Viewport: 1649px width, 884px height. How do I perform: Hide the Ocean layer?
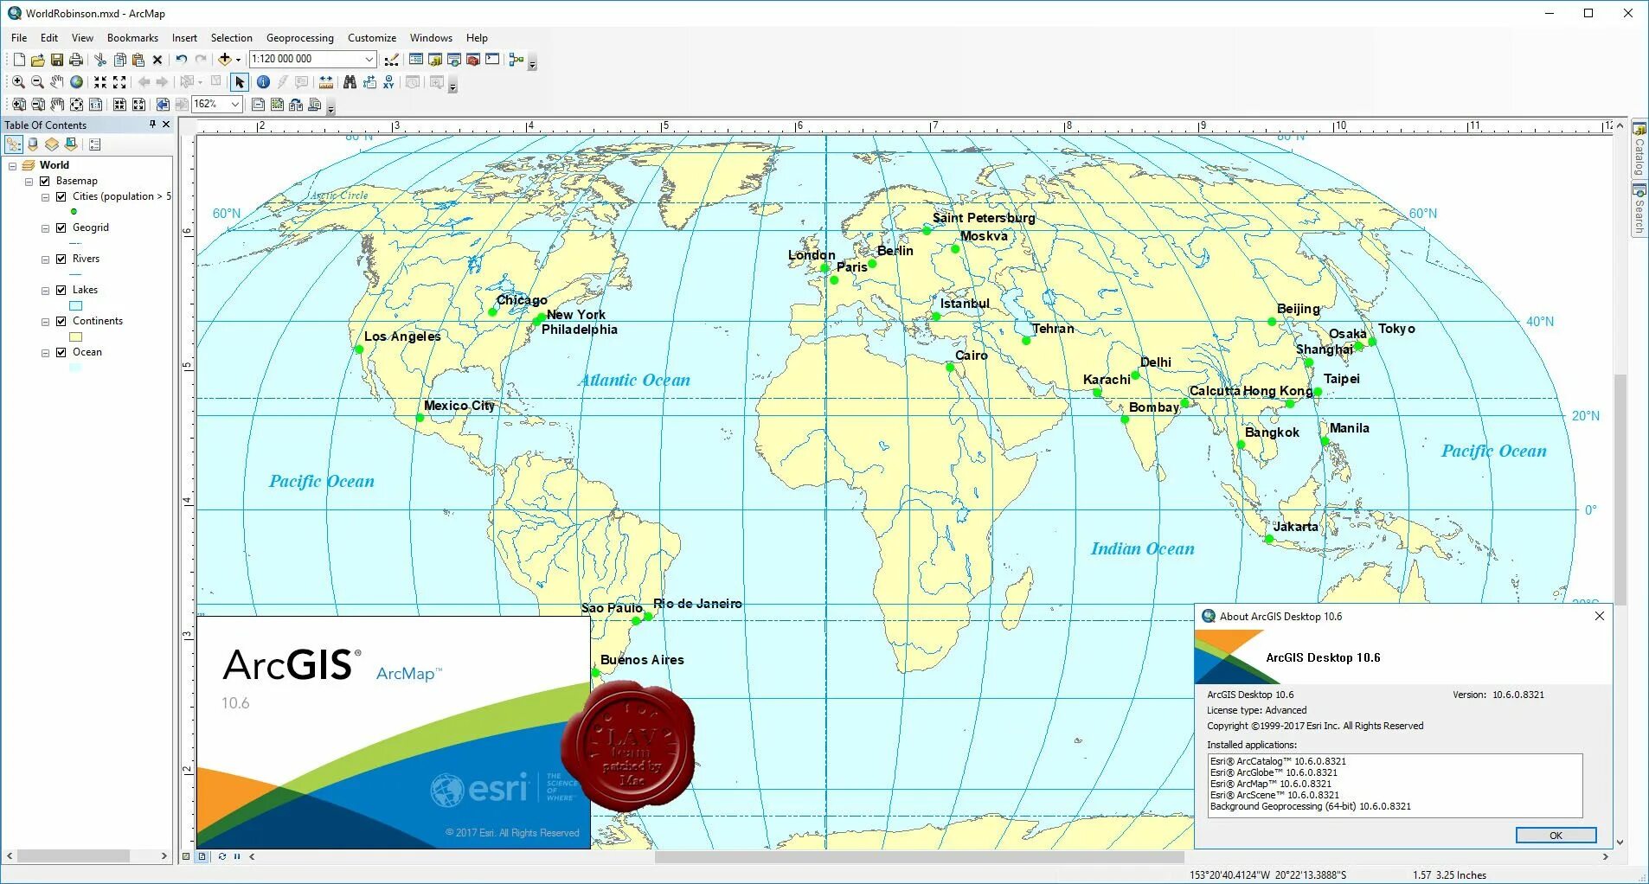coord(61,352)
